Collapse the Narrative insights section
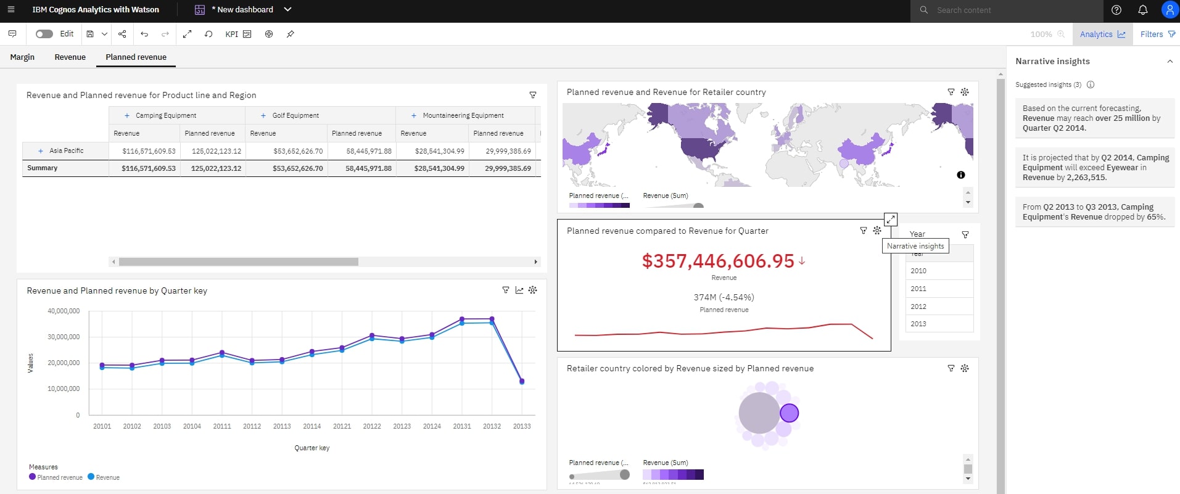Image resolution: width=1180 pixels, height=494 pixels. (x=1170, y=61)
